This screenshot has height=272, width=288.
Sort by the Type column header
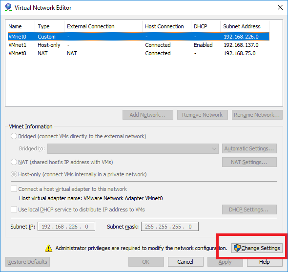tap(49, 26)
